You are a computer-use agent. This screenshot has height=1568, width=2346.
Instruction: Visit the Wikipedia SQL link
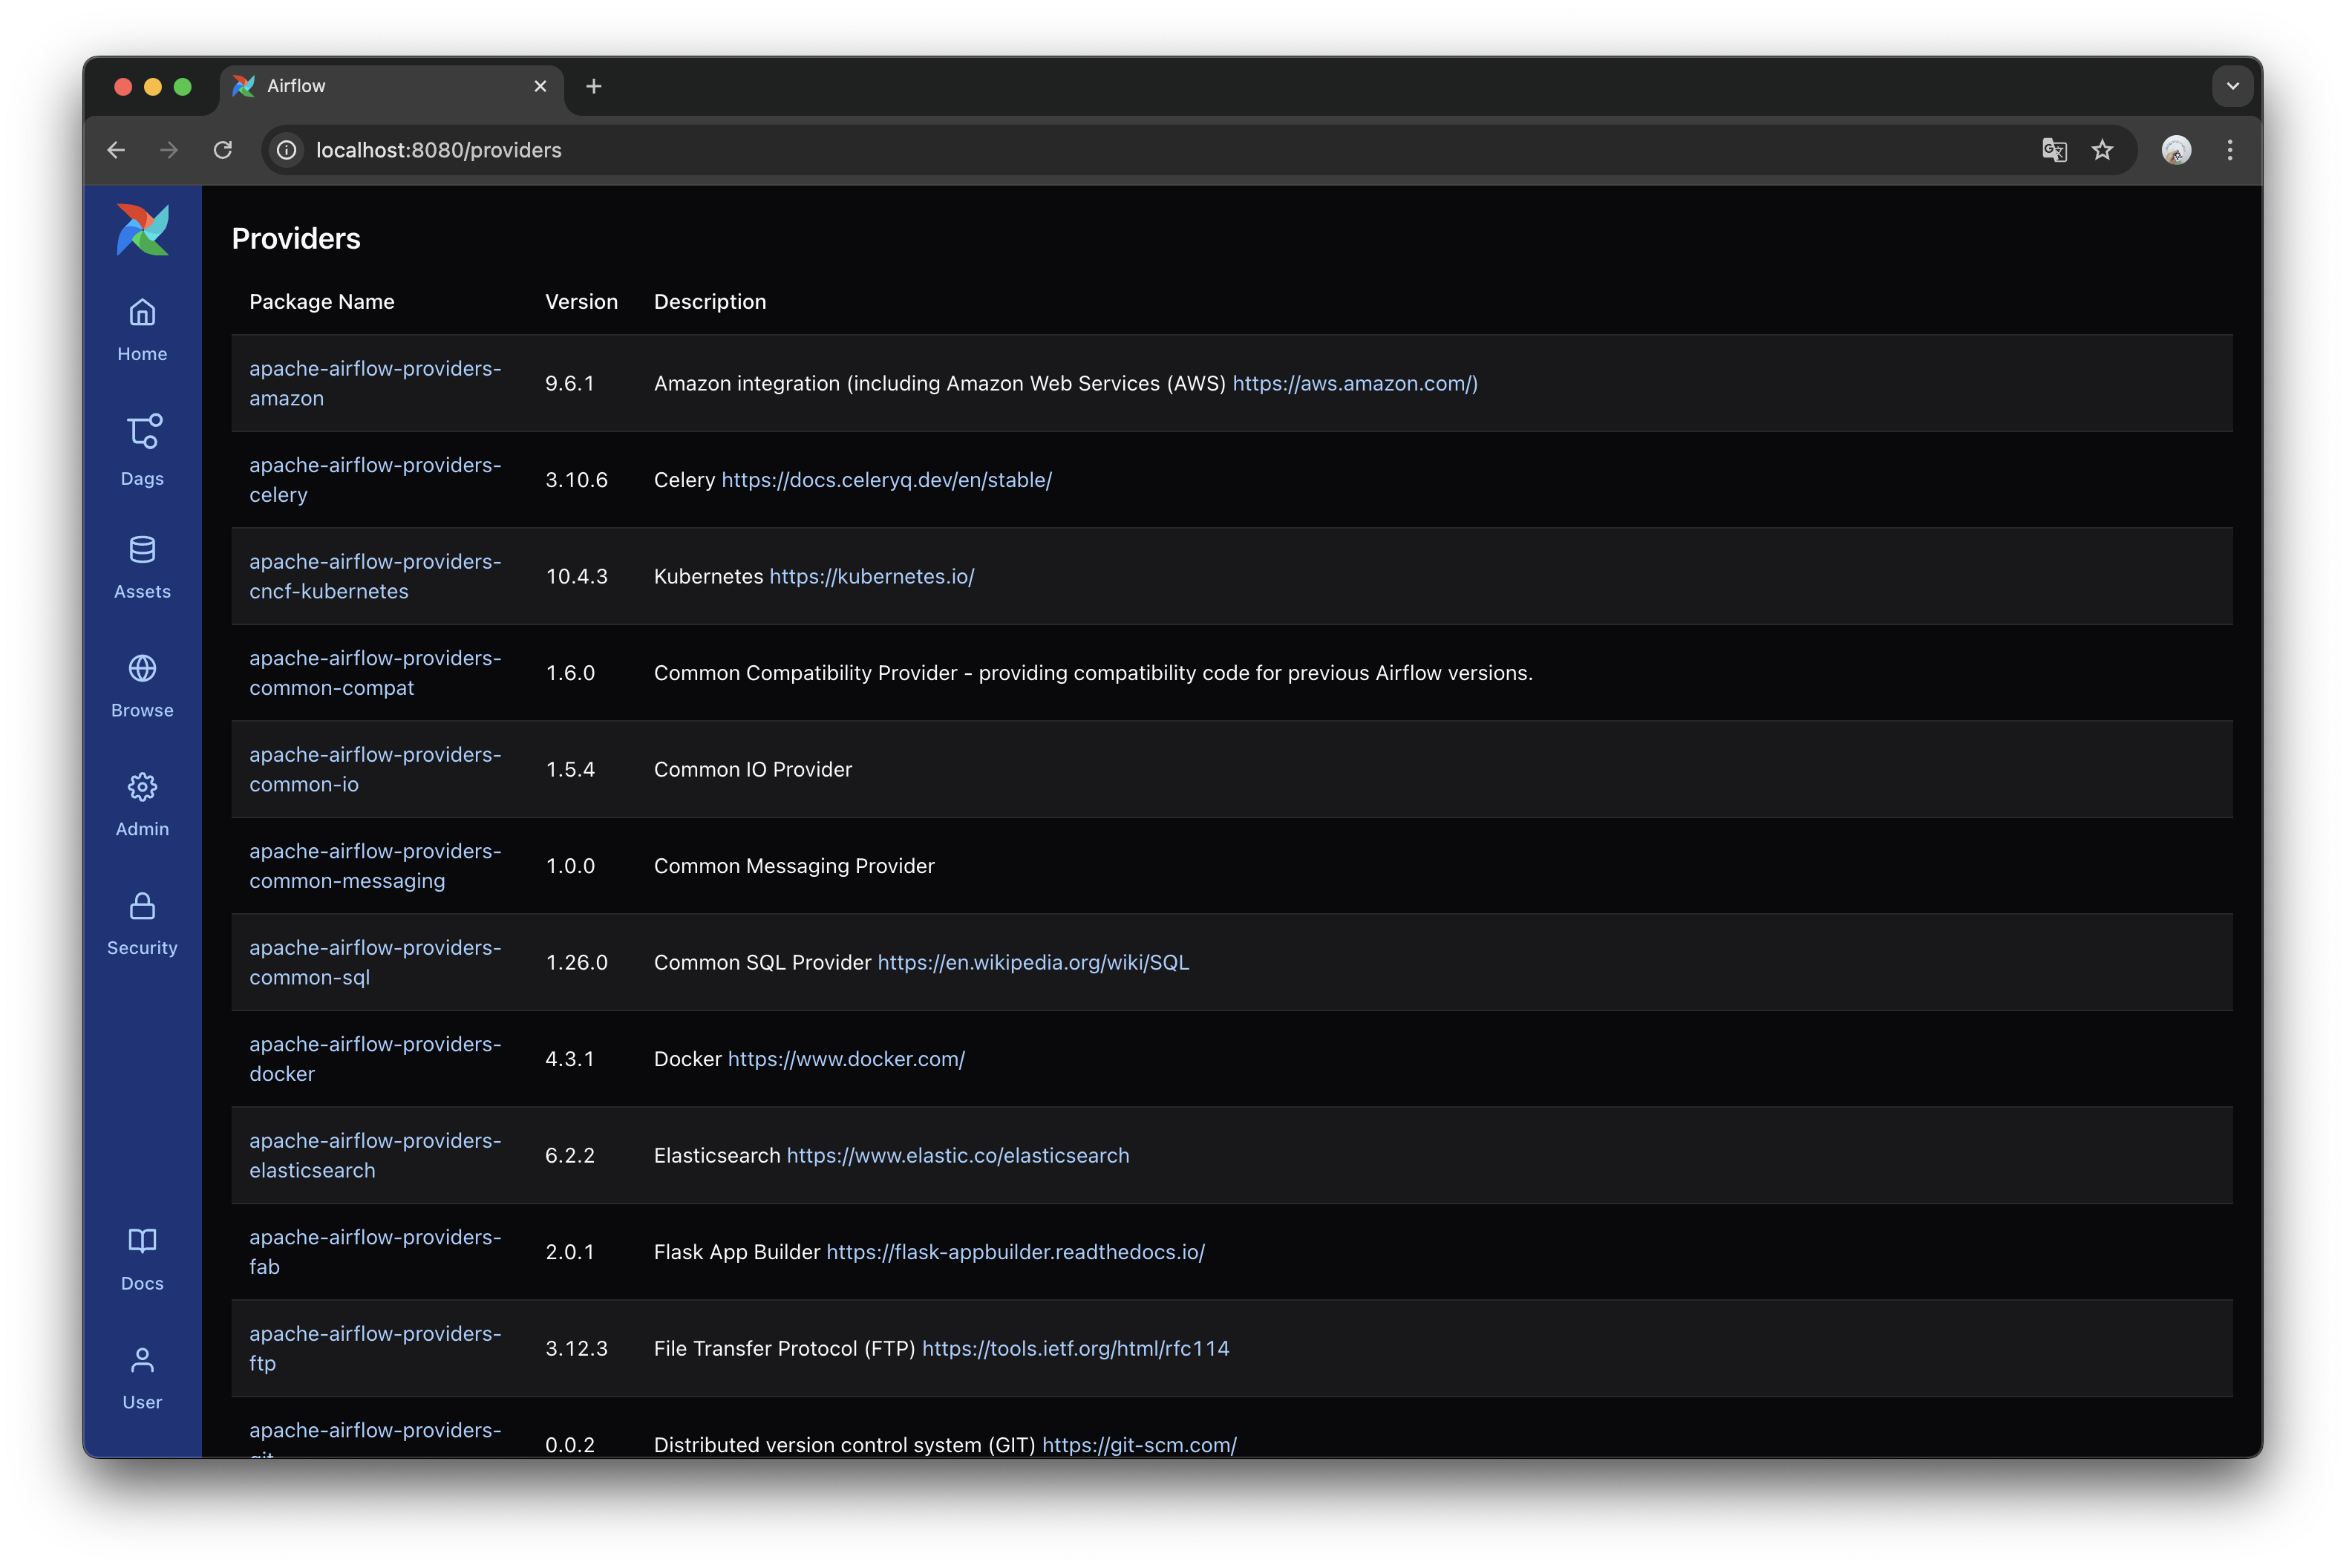tap(1033, 962)
